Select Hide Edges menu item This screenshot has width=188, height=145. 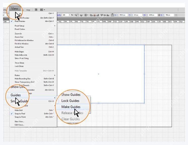click(x=33, y=52)
